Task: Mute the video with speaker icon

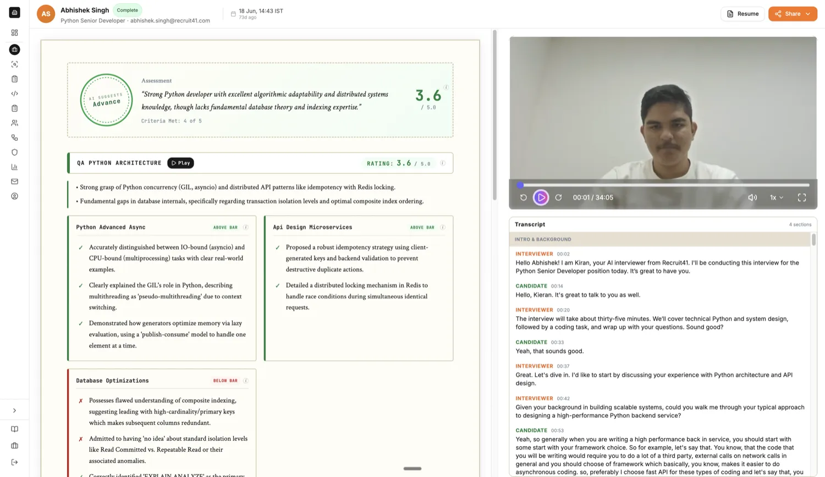Action: [752, 198]
